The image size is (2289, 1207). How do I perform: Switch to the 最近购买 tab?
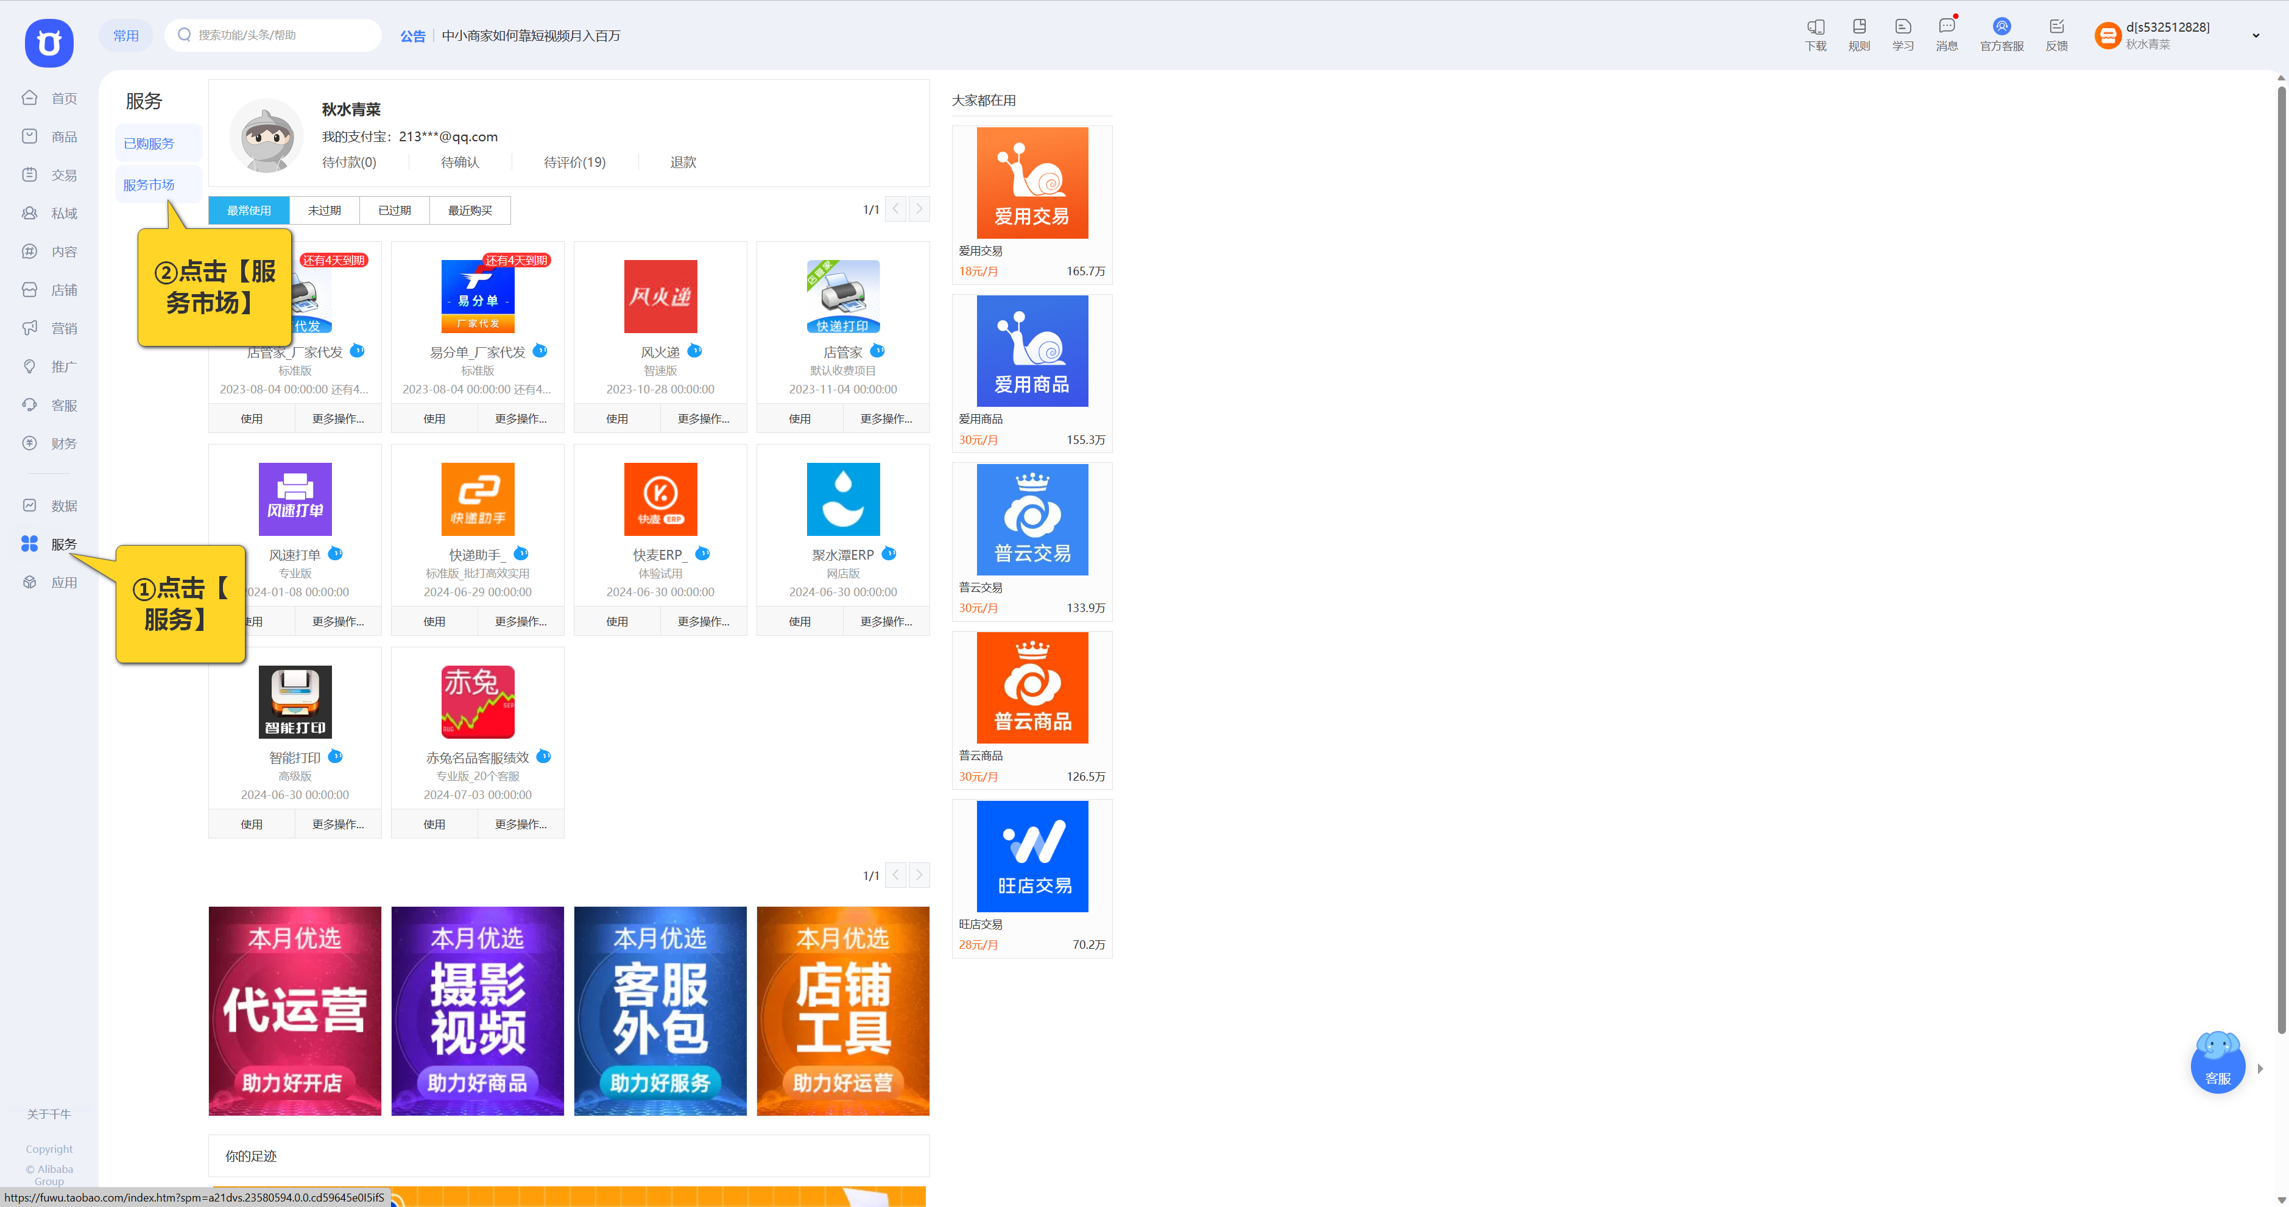(x=469, y=211)
